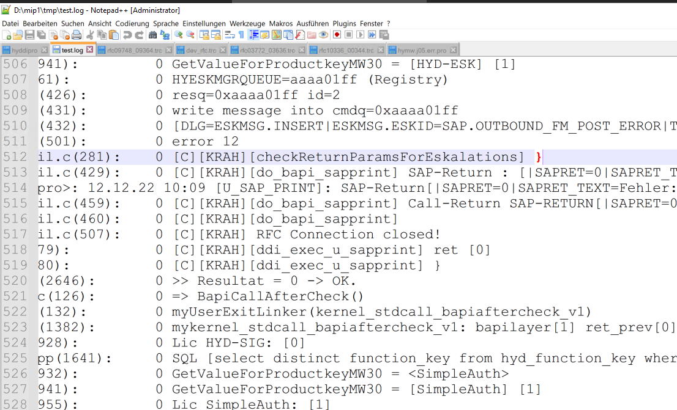The height and width of the screenshot is (410, 677).
Task: Open the Einstellungen menu
Action: (204, 23)
